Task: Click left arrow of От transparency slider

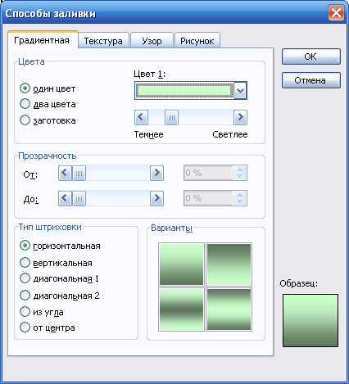Action: pyautogui.click(x=65, y=173)
